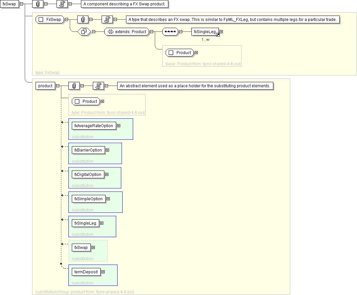The image size is (357, 295).
Task: Click the FxSwap complex type node
Action: 50,20
